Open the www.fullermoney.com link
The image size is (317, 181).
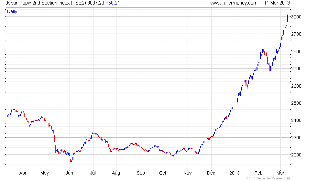[x=234, y=3]
